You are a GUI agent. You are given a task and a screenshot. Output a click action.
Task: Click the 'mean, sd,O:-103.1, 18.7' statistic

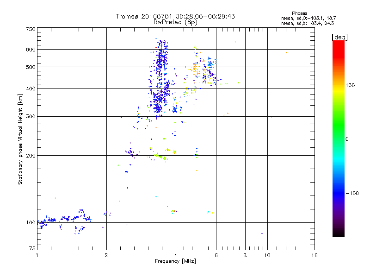(x=308, y=18)
